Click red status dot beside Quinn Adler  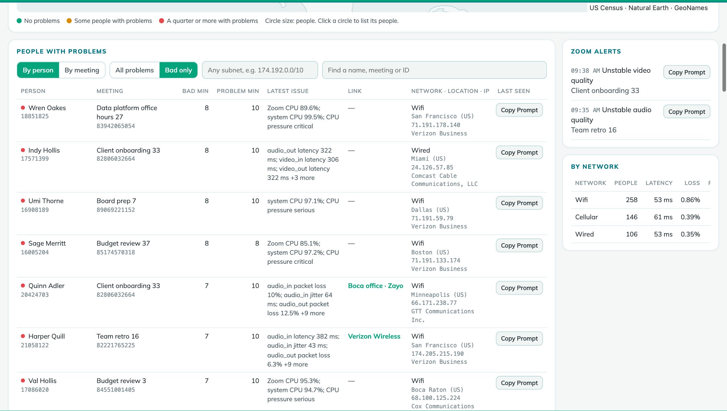23,286
